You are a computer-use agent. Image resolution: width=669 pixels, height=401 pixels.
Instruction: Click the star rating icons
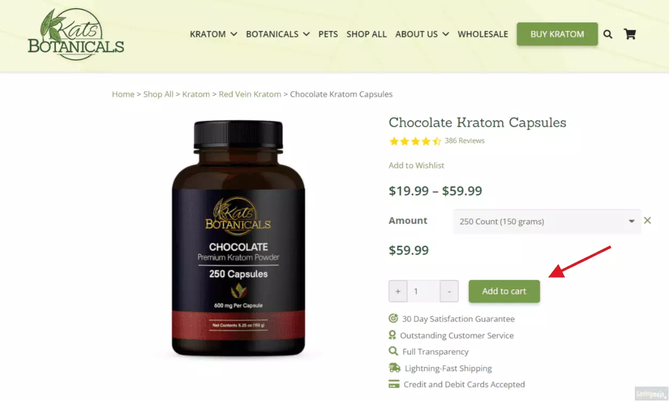point(415,141)
